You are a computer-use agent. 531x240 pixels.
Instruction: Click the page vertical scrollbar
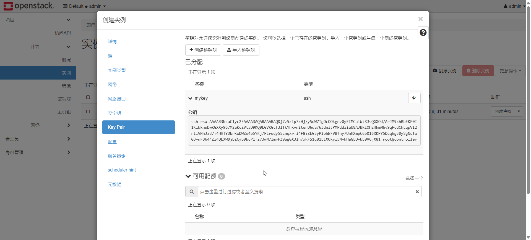point(528,99)
